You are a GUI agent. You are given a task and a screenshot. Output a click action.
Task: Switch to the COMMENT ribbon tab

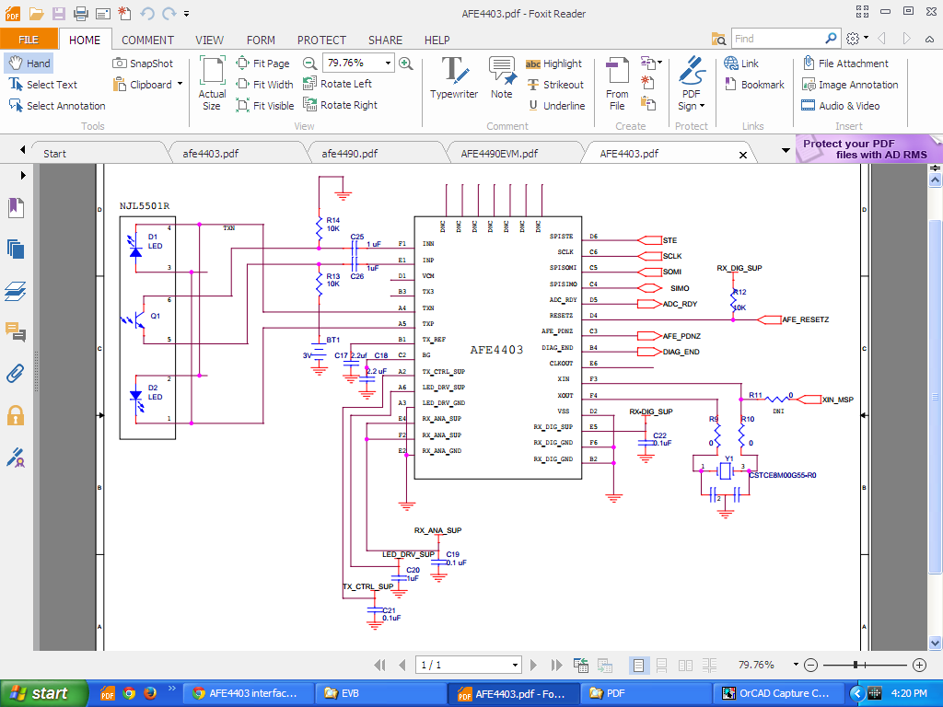click(148, 41)
